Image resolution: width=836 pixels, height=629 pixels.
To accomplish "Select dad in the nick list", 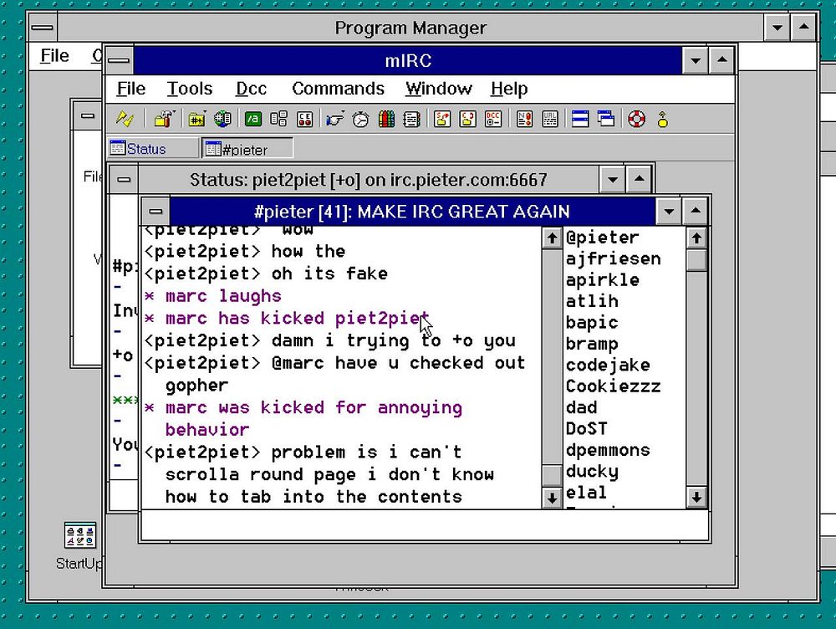I will pyautogui.click(x=581, y=407).
